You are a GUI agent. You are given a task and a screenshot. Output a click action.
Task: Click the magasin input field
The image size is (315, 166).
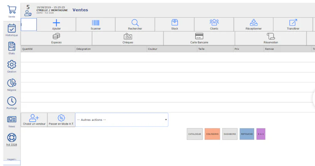coord(12,163)
